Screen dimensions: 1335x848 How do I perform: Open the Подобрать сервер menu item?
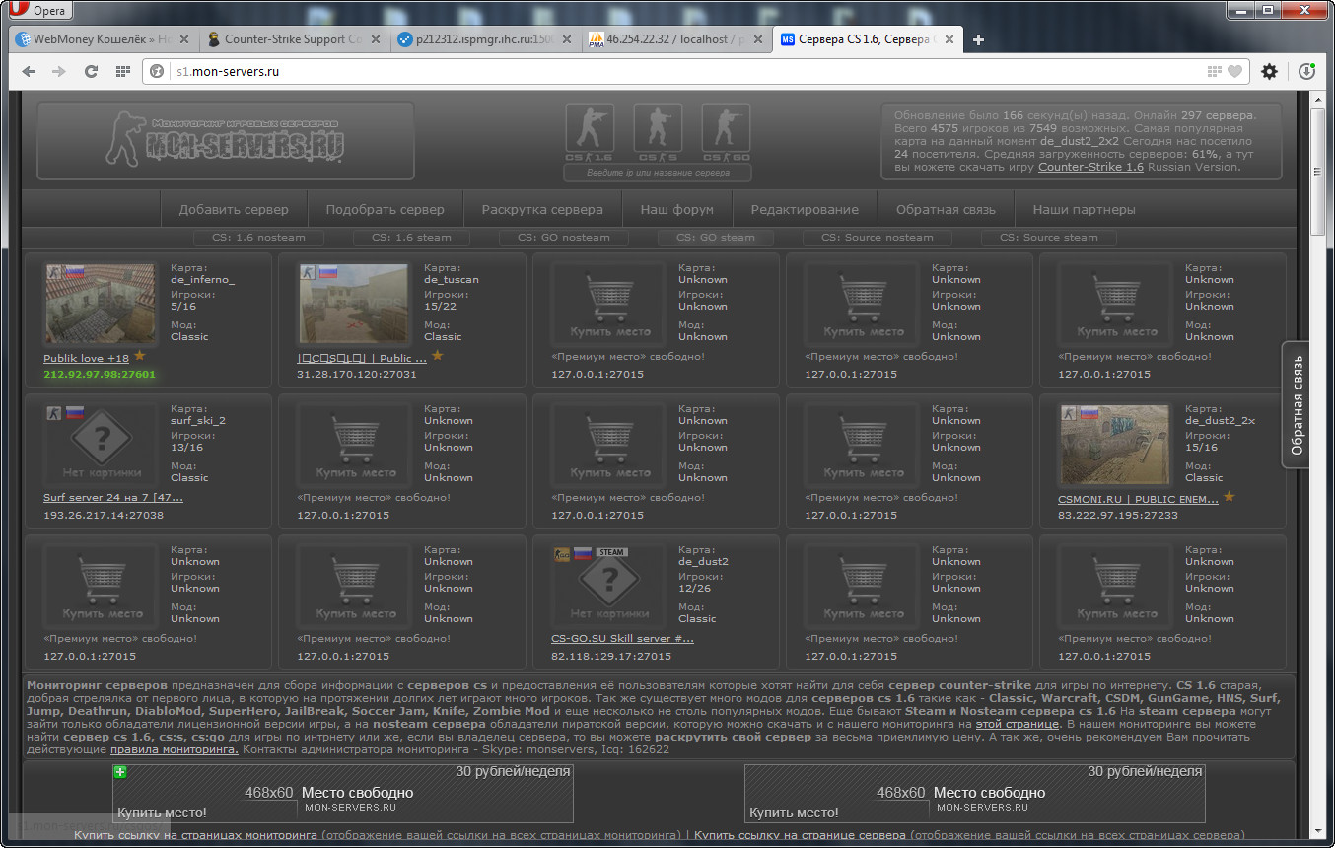(x=386, y=210)
